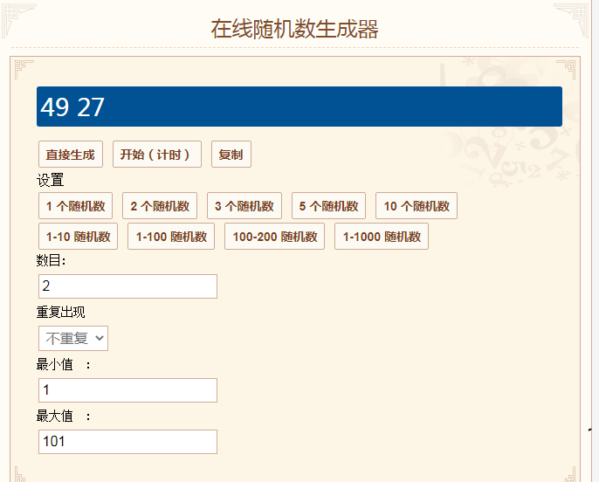Click the 重复出现 label
599x482 pixels.
[x=61, y=312]
